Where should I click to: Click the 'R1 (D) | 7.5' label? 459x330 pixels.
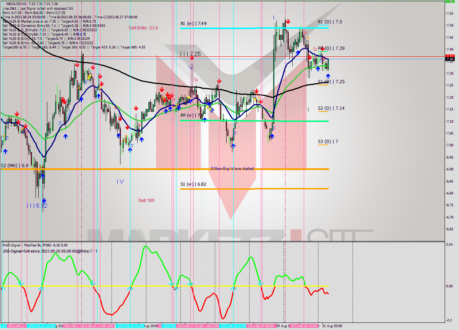[330, 22]
